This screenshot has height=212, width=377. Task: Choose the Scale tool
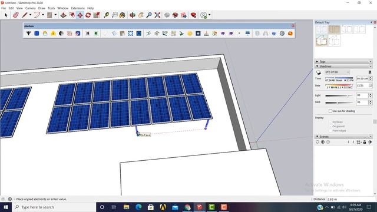tap(97, 15)
